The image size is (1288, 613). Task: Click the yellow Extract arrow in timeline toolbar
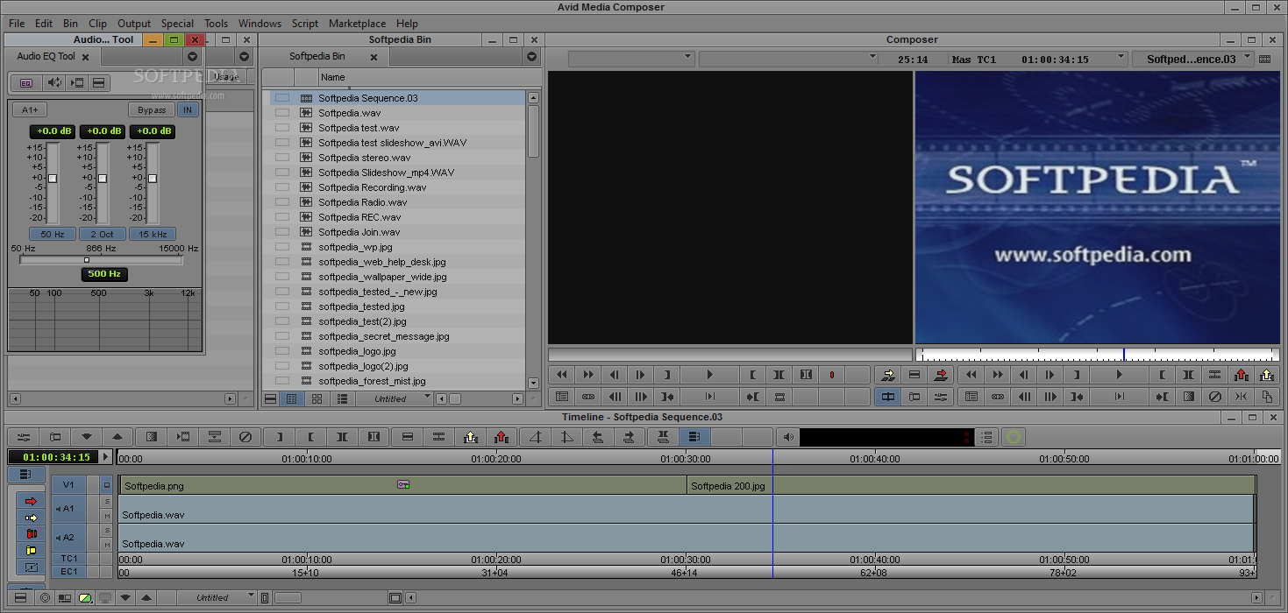coord(471,436)
